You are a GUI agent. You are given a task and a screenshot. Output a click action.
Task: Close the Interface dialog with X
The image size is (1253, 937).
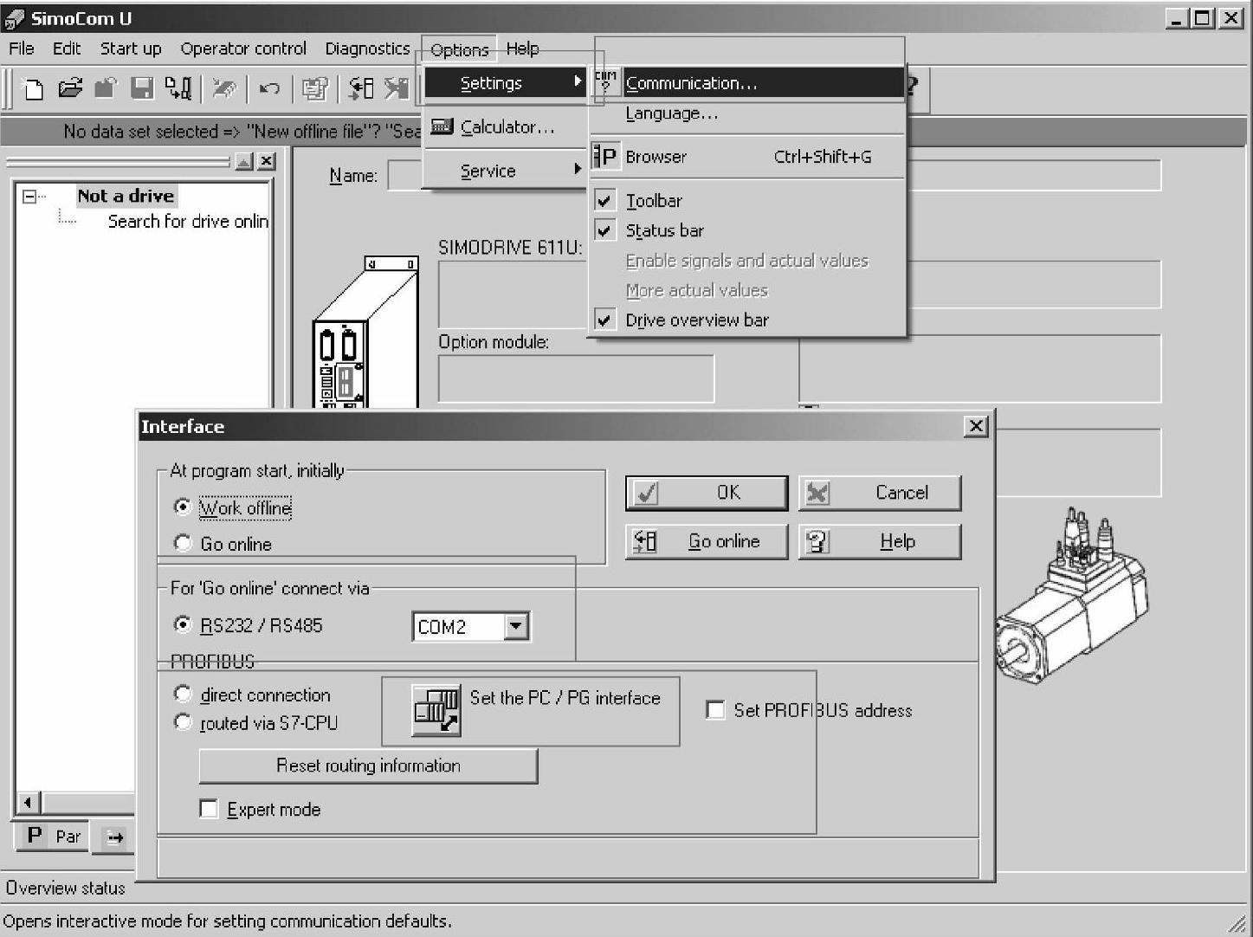[x=976, y=426]
